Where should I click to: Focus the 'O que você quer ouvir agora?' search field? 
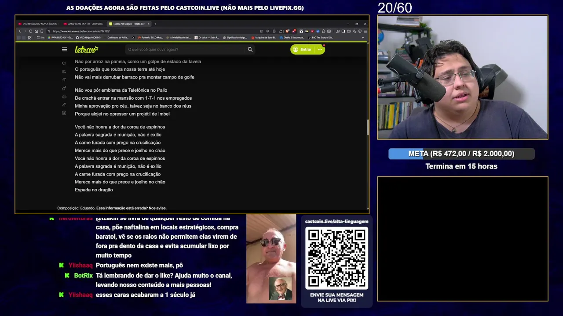[x=185, y=50]
